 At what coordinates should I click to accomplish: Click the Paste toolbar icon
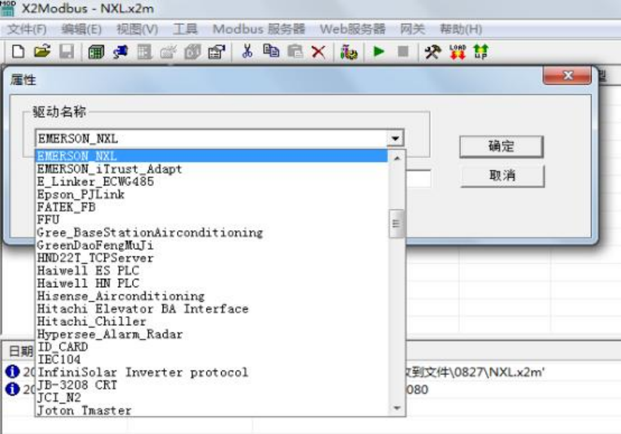pyautogui.click(x=295, y=51)
